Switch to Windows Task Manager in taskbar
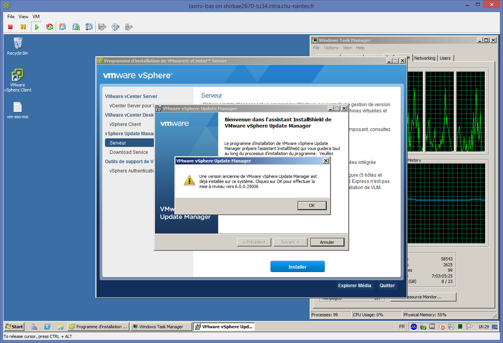Viewport: 503px width, 343px height. [x=161, y=327]
